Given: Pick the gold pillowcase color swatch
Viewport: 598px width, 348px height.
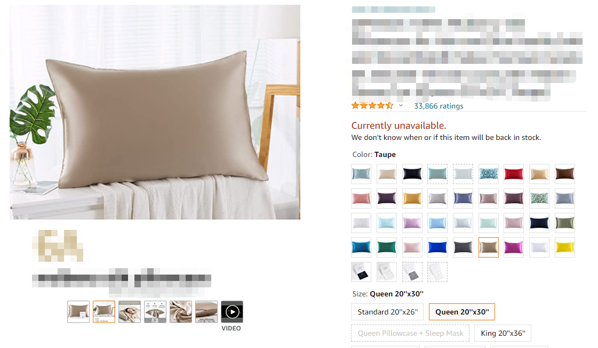Looking at the screenshot, I should click(x=412, y=198).
